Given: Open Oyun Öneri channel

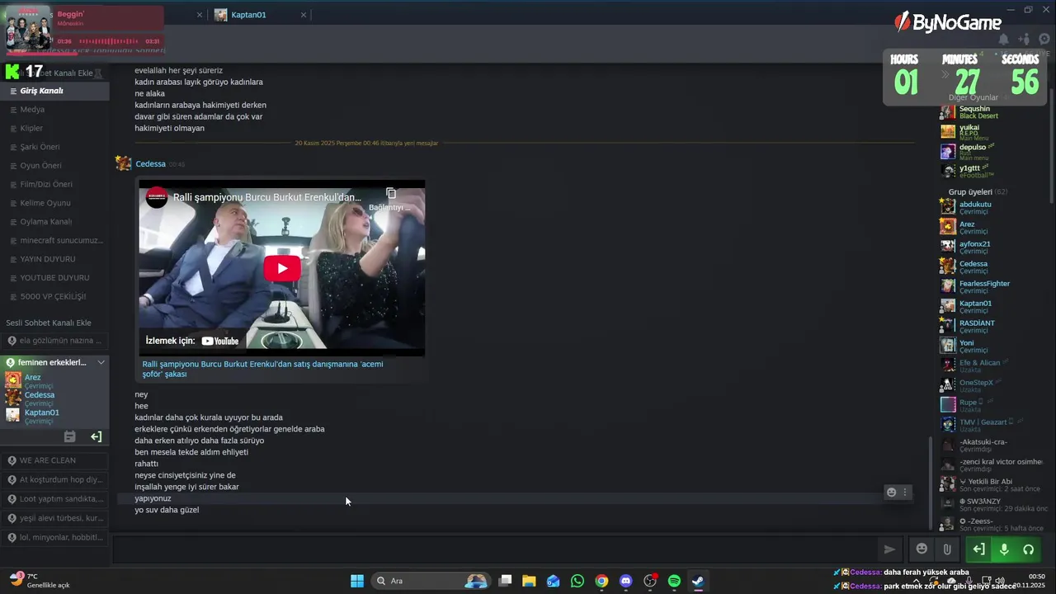Looking at the screenshot, I should pyautogui.click(x=54, y=166).
